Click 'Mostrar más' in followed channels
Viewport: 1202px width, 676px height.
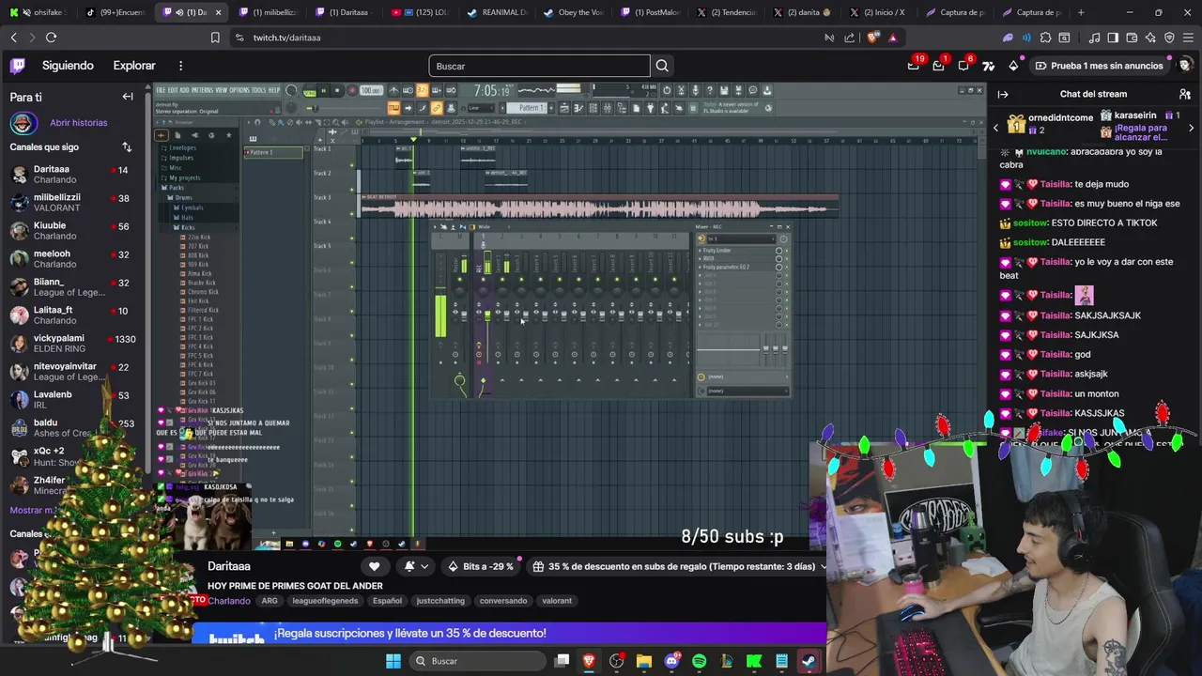click(35, 510)
